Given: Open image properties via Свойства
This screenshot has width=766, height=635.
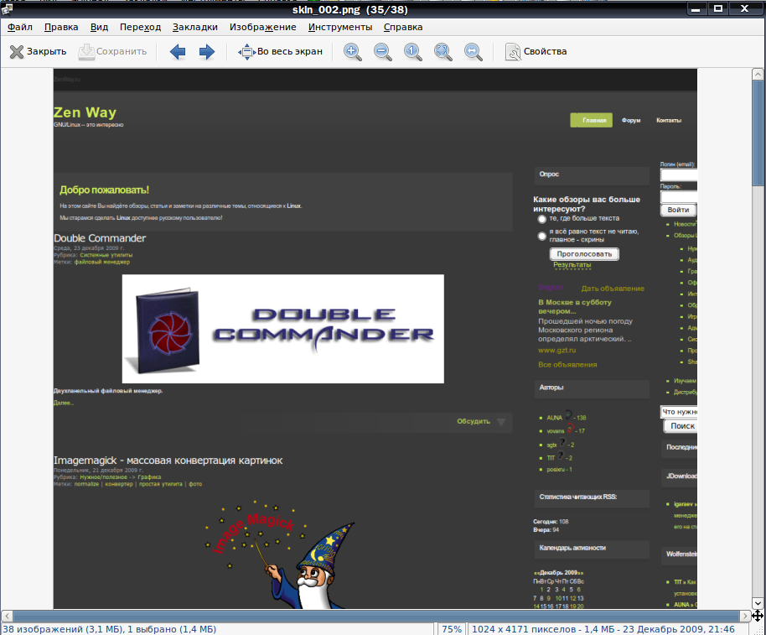Looking at the screenshot, I should point(536,51).
